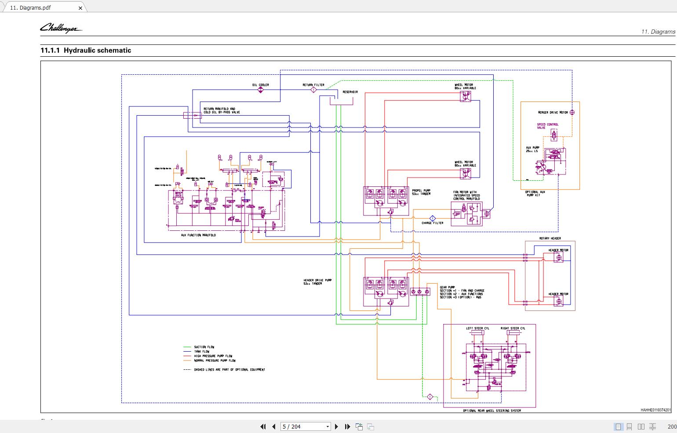Click the Challenger logo in header

[61, 28]
